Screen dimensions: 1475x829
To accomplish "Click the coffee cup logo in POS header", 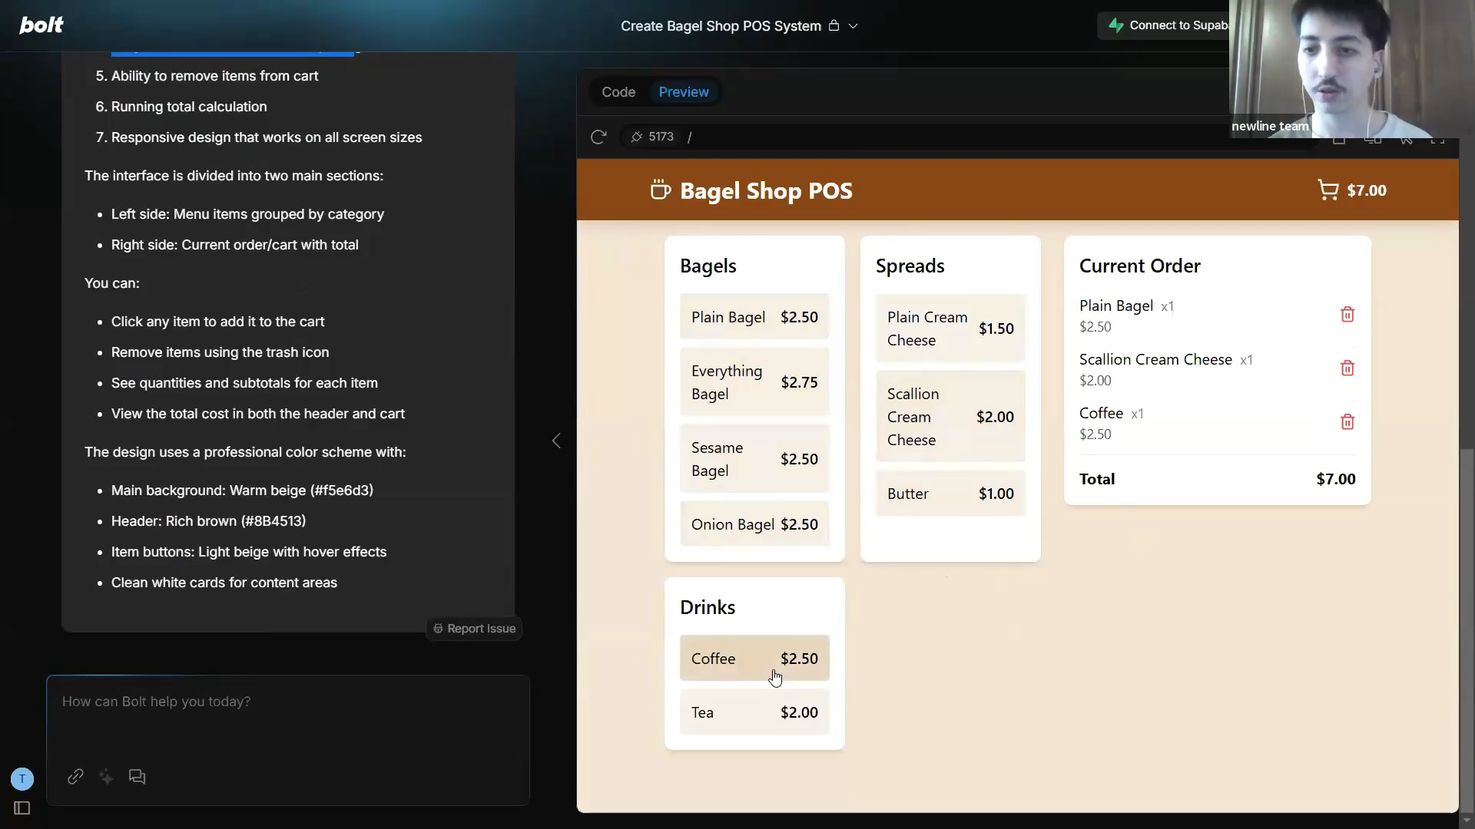I will [x=660, y=190].
